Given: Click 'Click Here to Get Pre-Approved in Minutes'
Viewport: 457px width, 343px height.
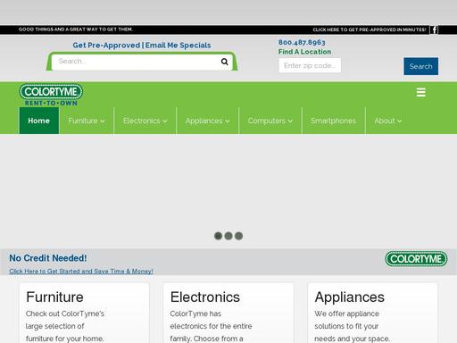Looking at the screenshot, I should [x=370, y=29].
